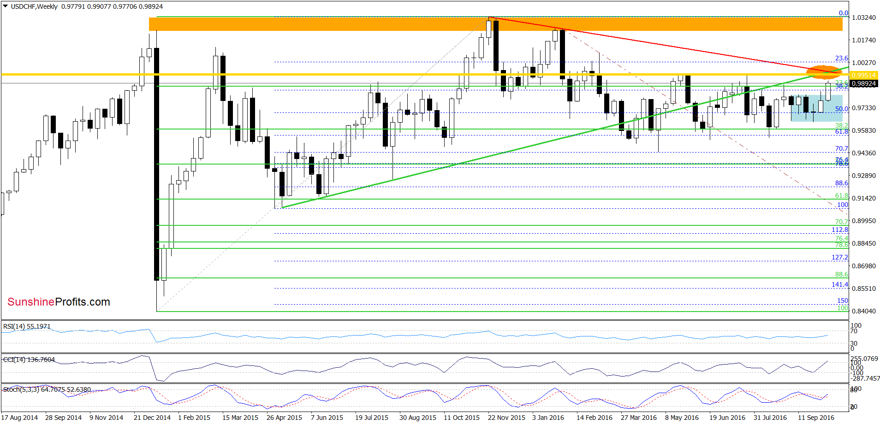This screenshot has width=880, height=424.
Task: Click the 7 Jun 2015 date label
Action: (327, 418)
